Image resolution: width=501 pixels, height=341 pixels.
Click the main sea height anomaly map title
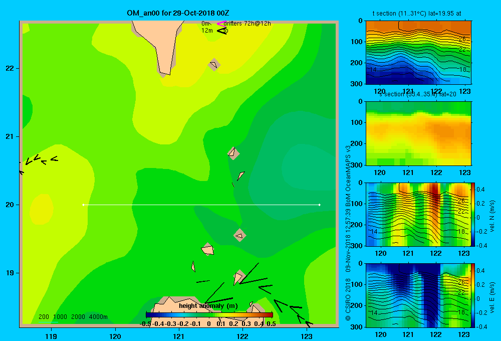pos(178,13)
